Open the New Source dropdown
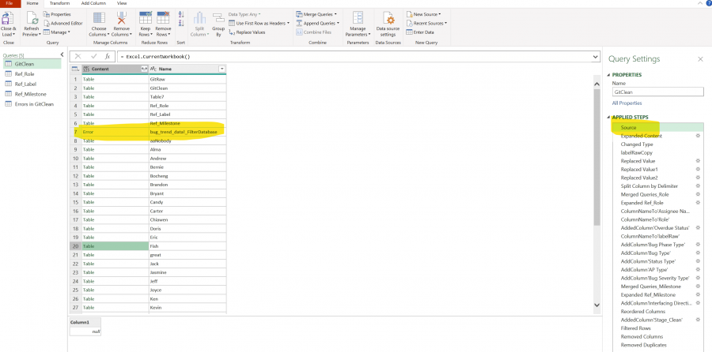Viewport: 712px width, 352px height. [x=424, y=14]
